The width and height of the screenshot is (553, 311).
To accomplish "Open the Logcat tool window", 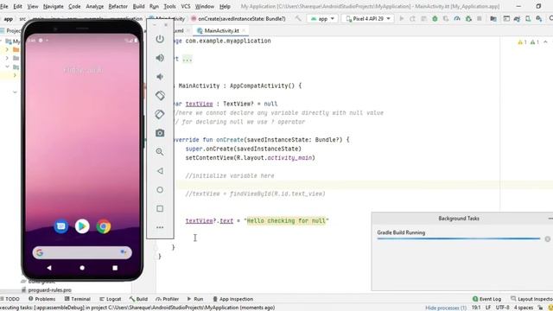I will pyautogui.click(x=111, y=299).
